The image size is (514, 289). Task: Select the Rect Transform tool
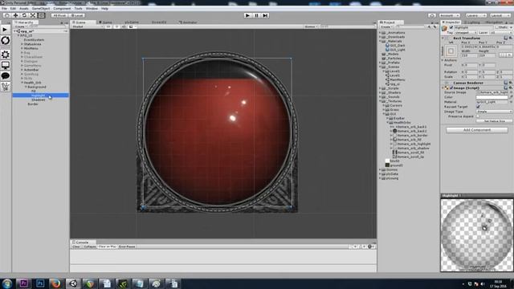(x=42, y=15)
